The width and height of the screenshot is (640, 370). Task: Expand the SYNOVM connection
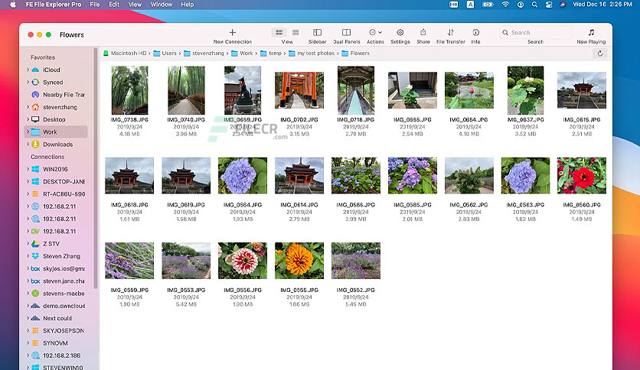coord(28,343)
